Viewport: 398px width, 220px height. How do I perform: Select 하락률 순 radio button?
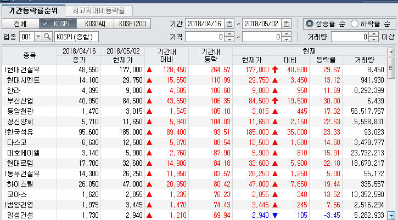pyautogui.click(x=355, y=24)
